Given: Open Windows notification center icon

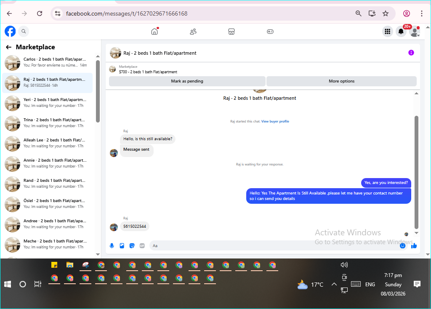Looking at the screenshot, I should pyautogui.click(x=417, y=284).
